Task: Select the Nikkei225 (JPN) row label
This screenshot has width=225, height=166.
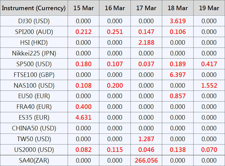Action: (34, 53)
